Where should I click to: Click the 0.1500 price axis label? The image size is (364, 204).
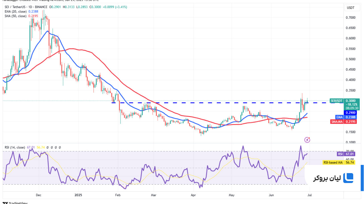[x=351, y=132]
